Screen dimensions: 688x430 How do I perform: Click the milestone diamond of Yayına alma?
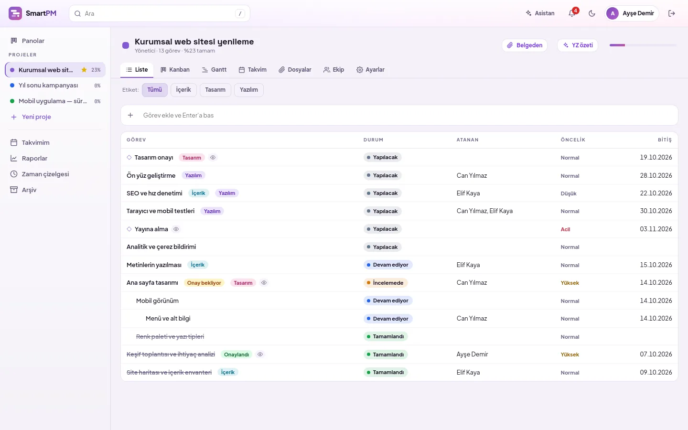(129, 229)
